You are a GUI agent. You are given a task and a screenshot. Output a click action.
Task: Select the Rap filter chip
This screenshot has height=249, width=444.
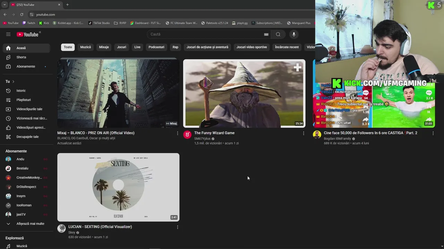(x=176, y=47)
